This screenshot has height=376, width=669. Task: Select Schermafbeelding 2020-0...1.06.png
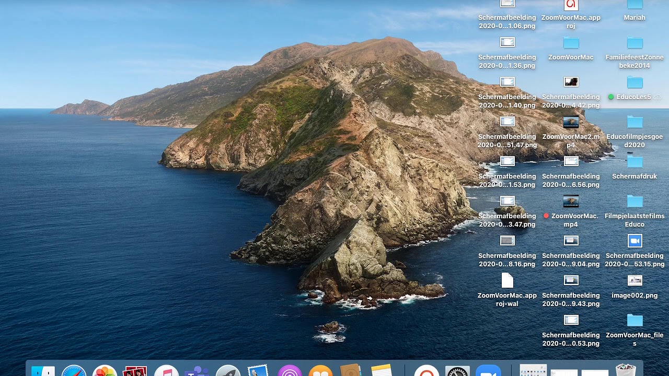(x=507, y=14)
